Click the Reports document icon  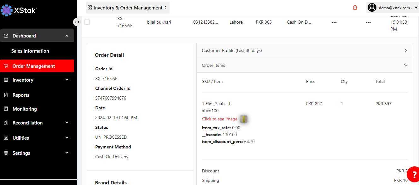coord(6,95)
